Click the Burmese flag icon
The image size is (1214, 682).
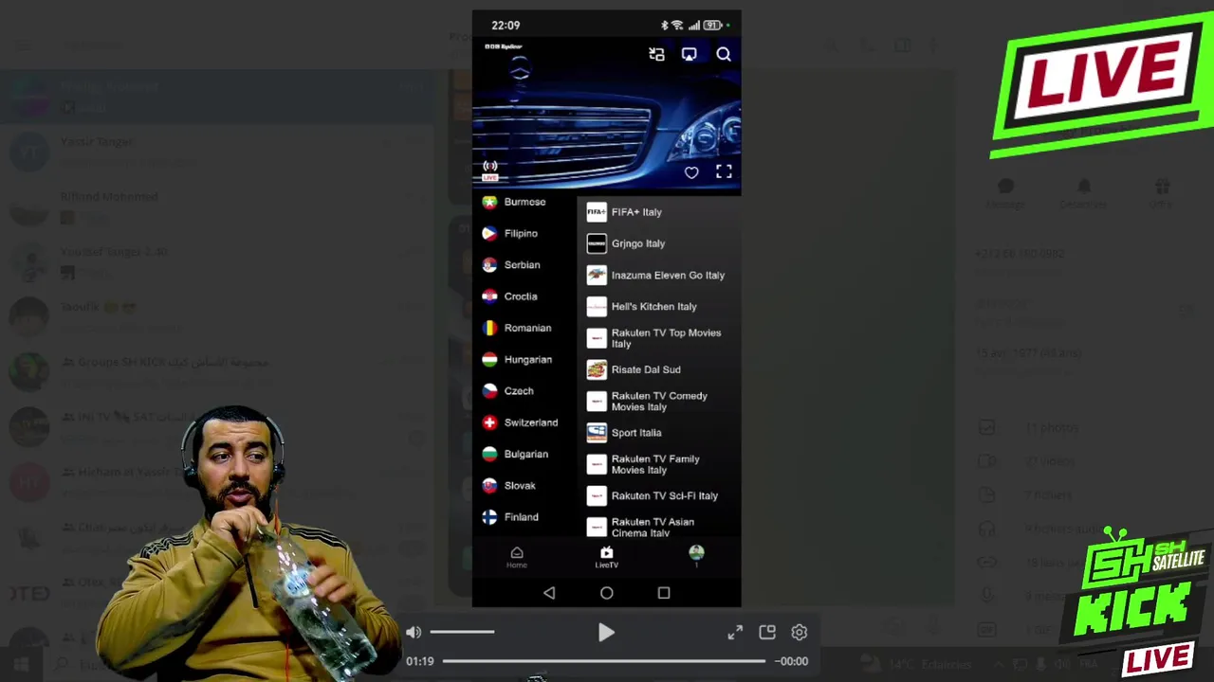click(489, 202)
